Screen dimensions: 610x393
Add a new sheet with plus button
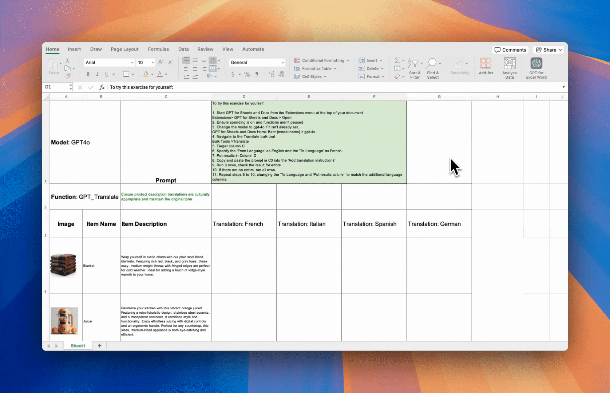pos(100,346)
